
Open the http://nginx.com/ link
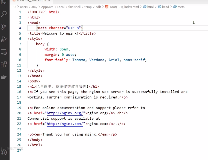point(65,124)
